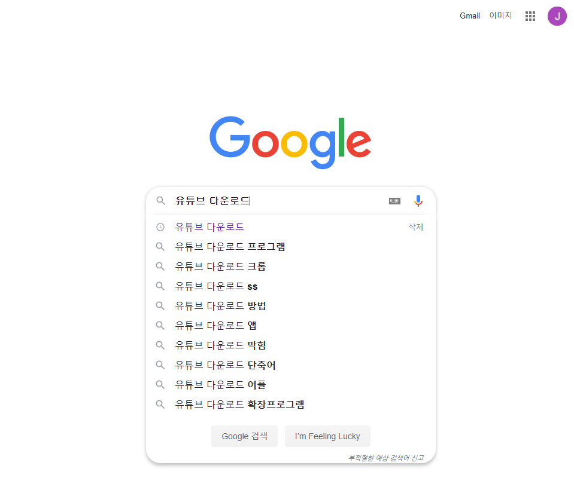The height and width of the screenshot is (490, 574).
Task: Click the Google 검색 button
Action: pyautogui.click(x=244, y=436)
